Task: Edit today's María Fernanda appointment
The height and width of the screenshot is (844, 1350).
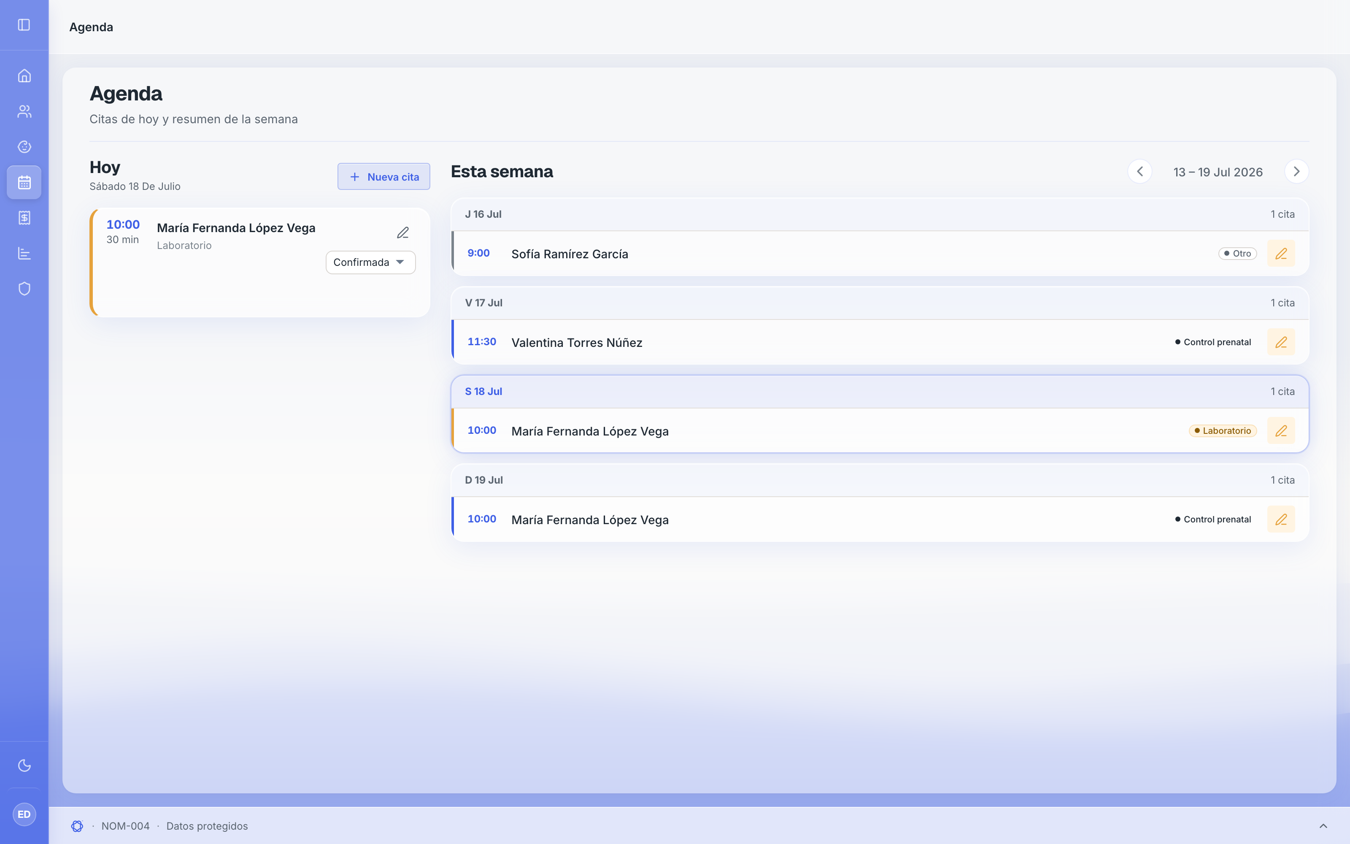Action: (x=403, y=233)
